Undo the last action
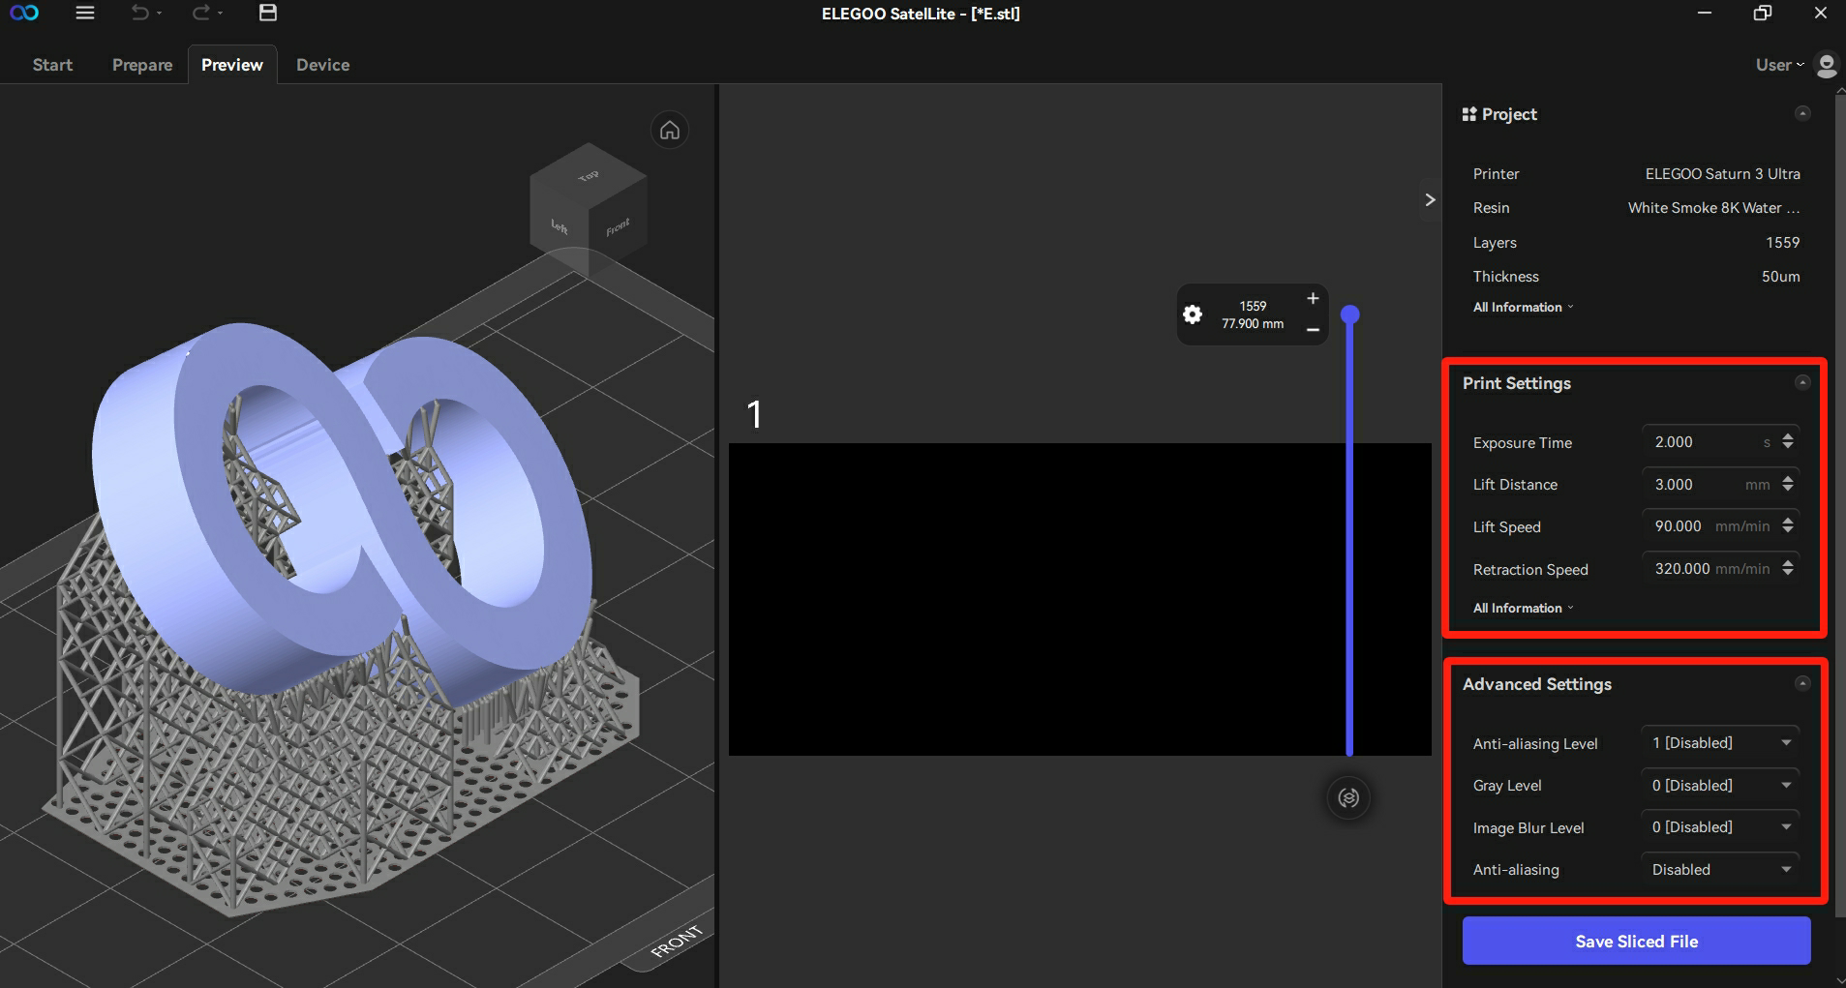Image resolution: width=1846 pixels, height=988 pixels. click(x=140, y=13)
